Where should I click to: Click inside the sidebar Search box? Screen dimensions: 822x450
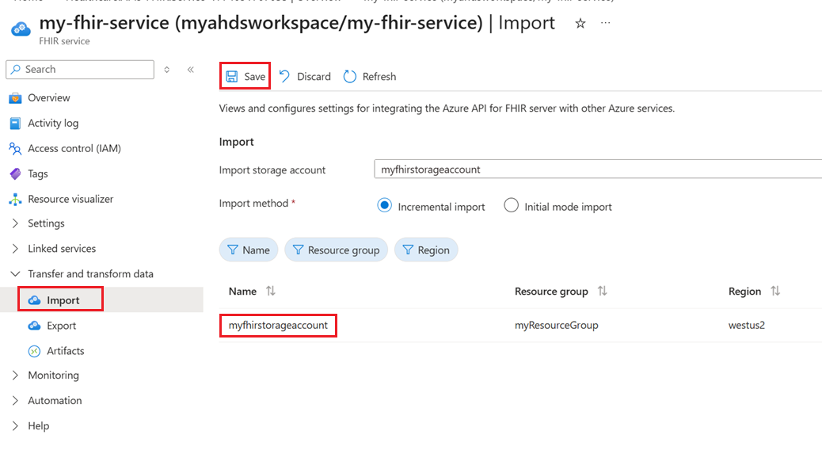pyautogui.click(x=80, y=69)
